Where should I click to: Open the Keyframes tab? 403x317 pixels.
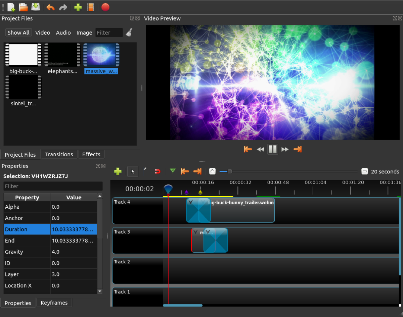(x=54, y=303)
